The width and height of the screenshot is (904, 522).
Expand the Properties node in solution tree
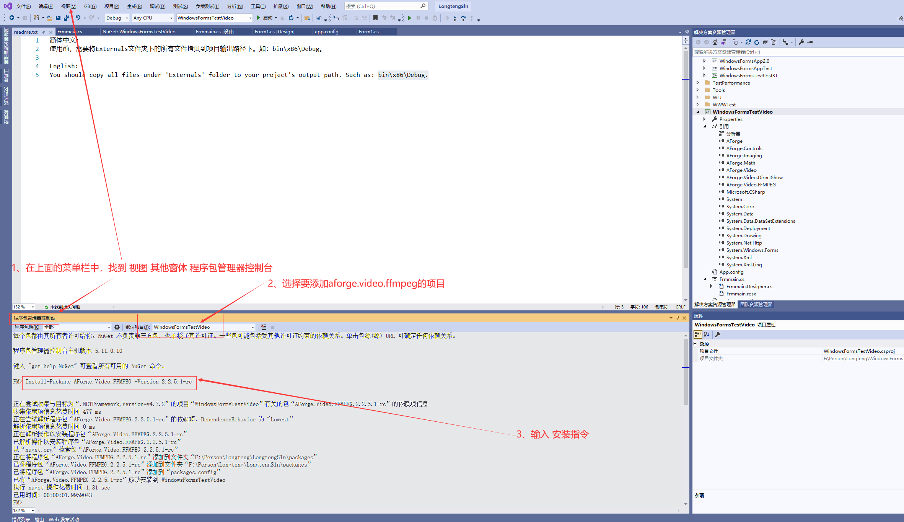pyautogui.click(x=704, y=119)
